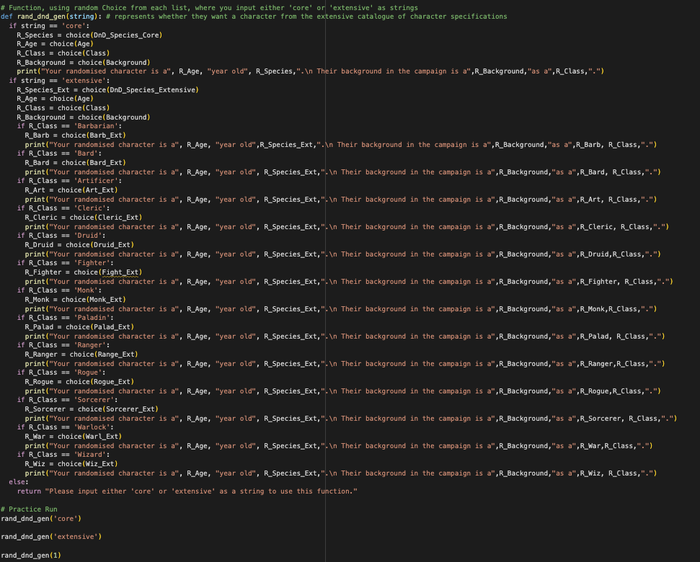
Task: Click Barb_Ext inside the choice call
Action: click(106, 135)
